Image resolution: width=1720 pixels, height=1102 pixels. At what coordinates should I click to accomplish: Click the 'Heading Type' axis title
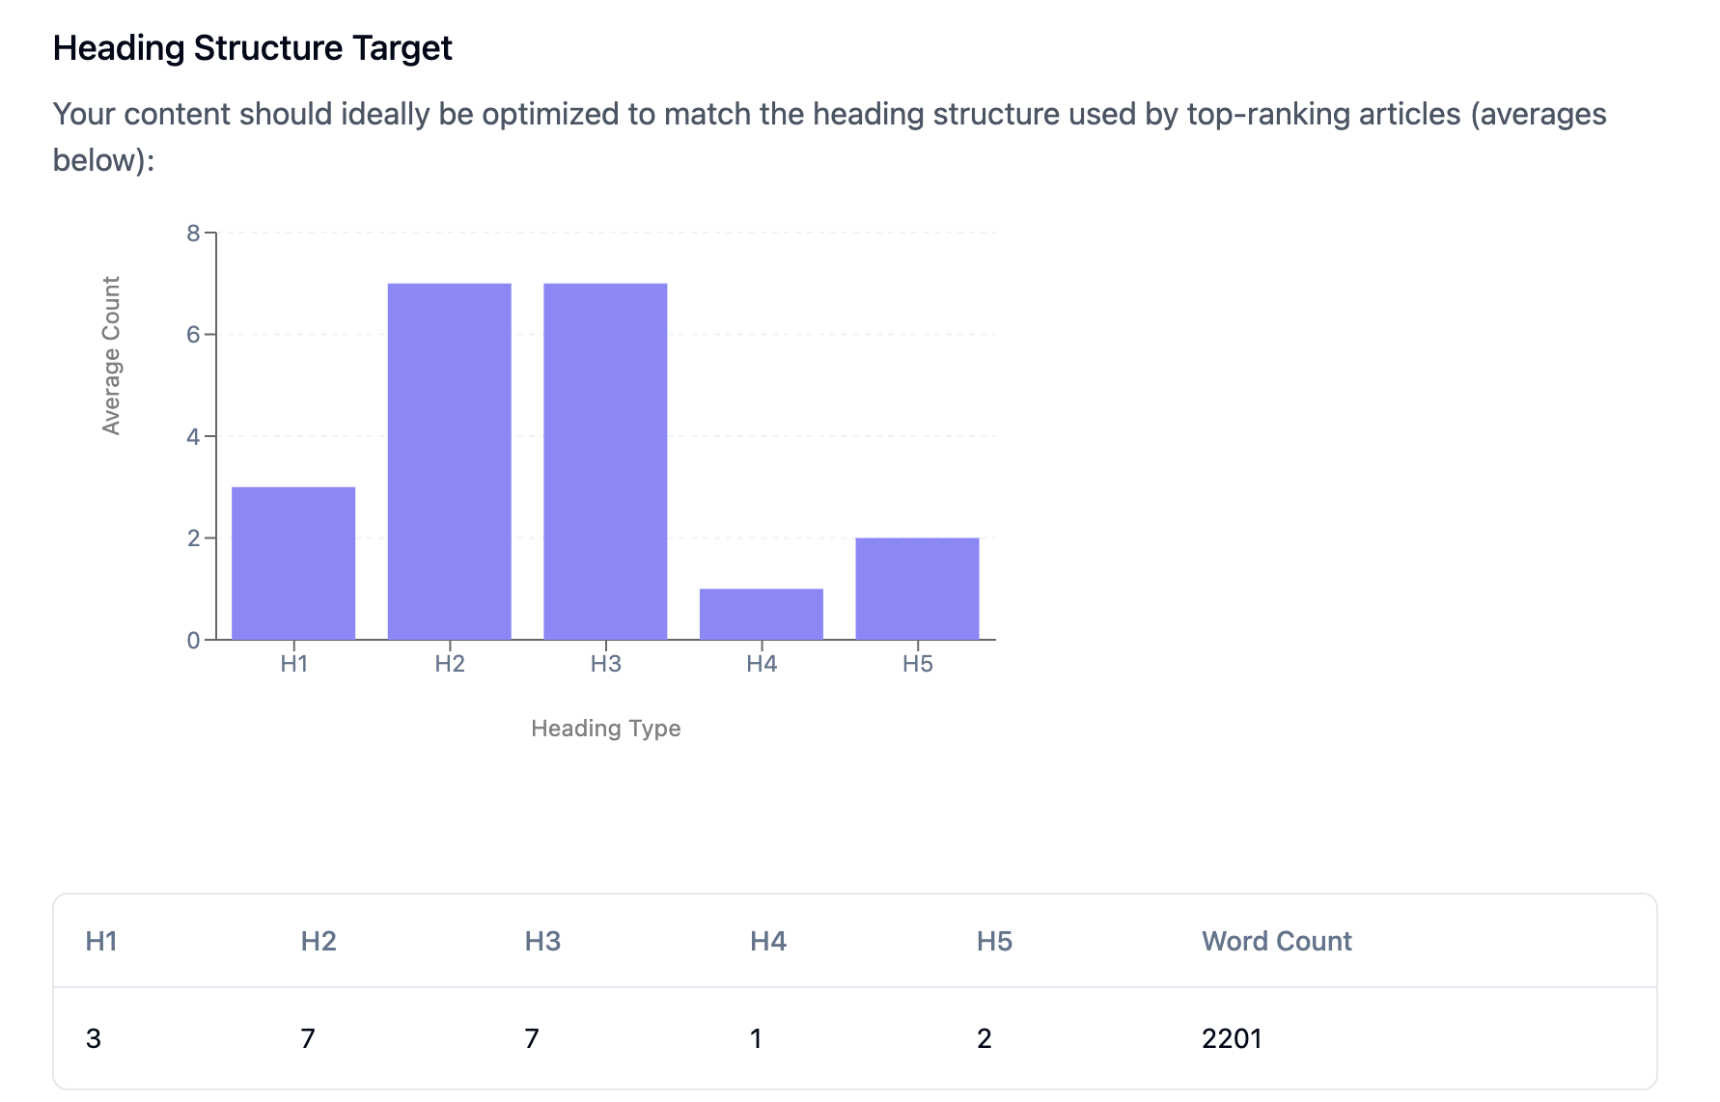pyautogui.click(x=605, y=729)
